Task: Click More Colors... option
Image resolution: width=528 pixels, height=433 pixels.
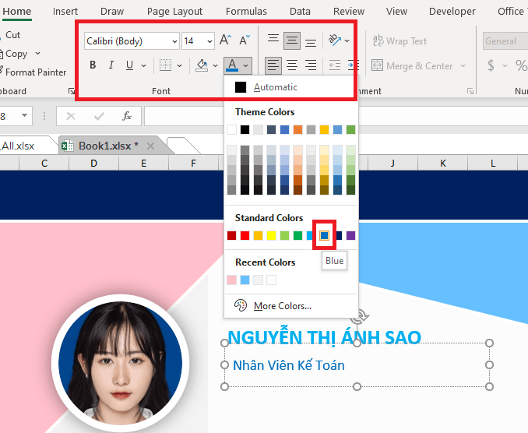Action: pos(282,306)
